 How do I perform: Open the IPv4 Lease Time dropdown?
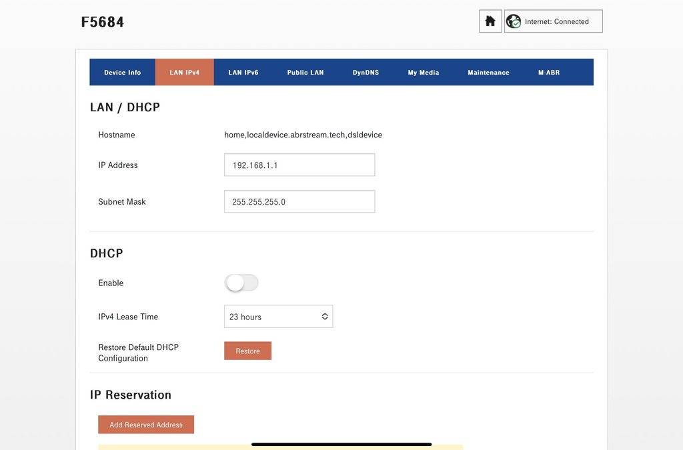(278, 317)
